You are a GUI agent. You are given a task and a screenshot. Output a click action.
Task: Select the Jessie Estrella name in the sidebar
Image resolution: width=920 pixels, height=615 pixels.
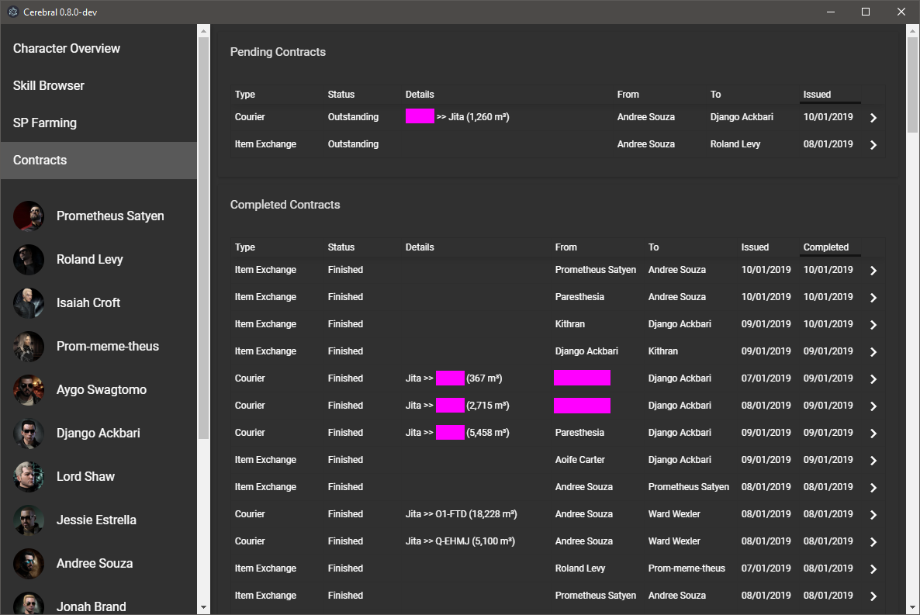96,520
